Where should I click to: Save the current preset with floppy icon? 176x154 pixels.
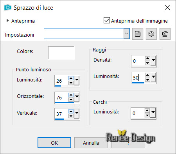[x=138, y=34]
